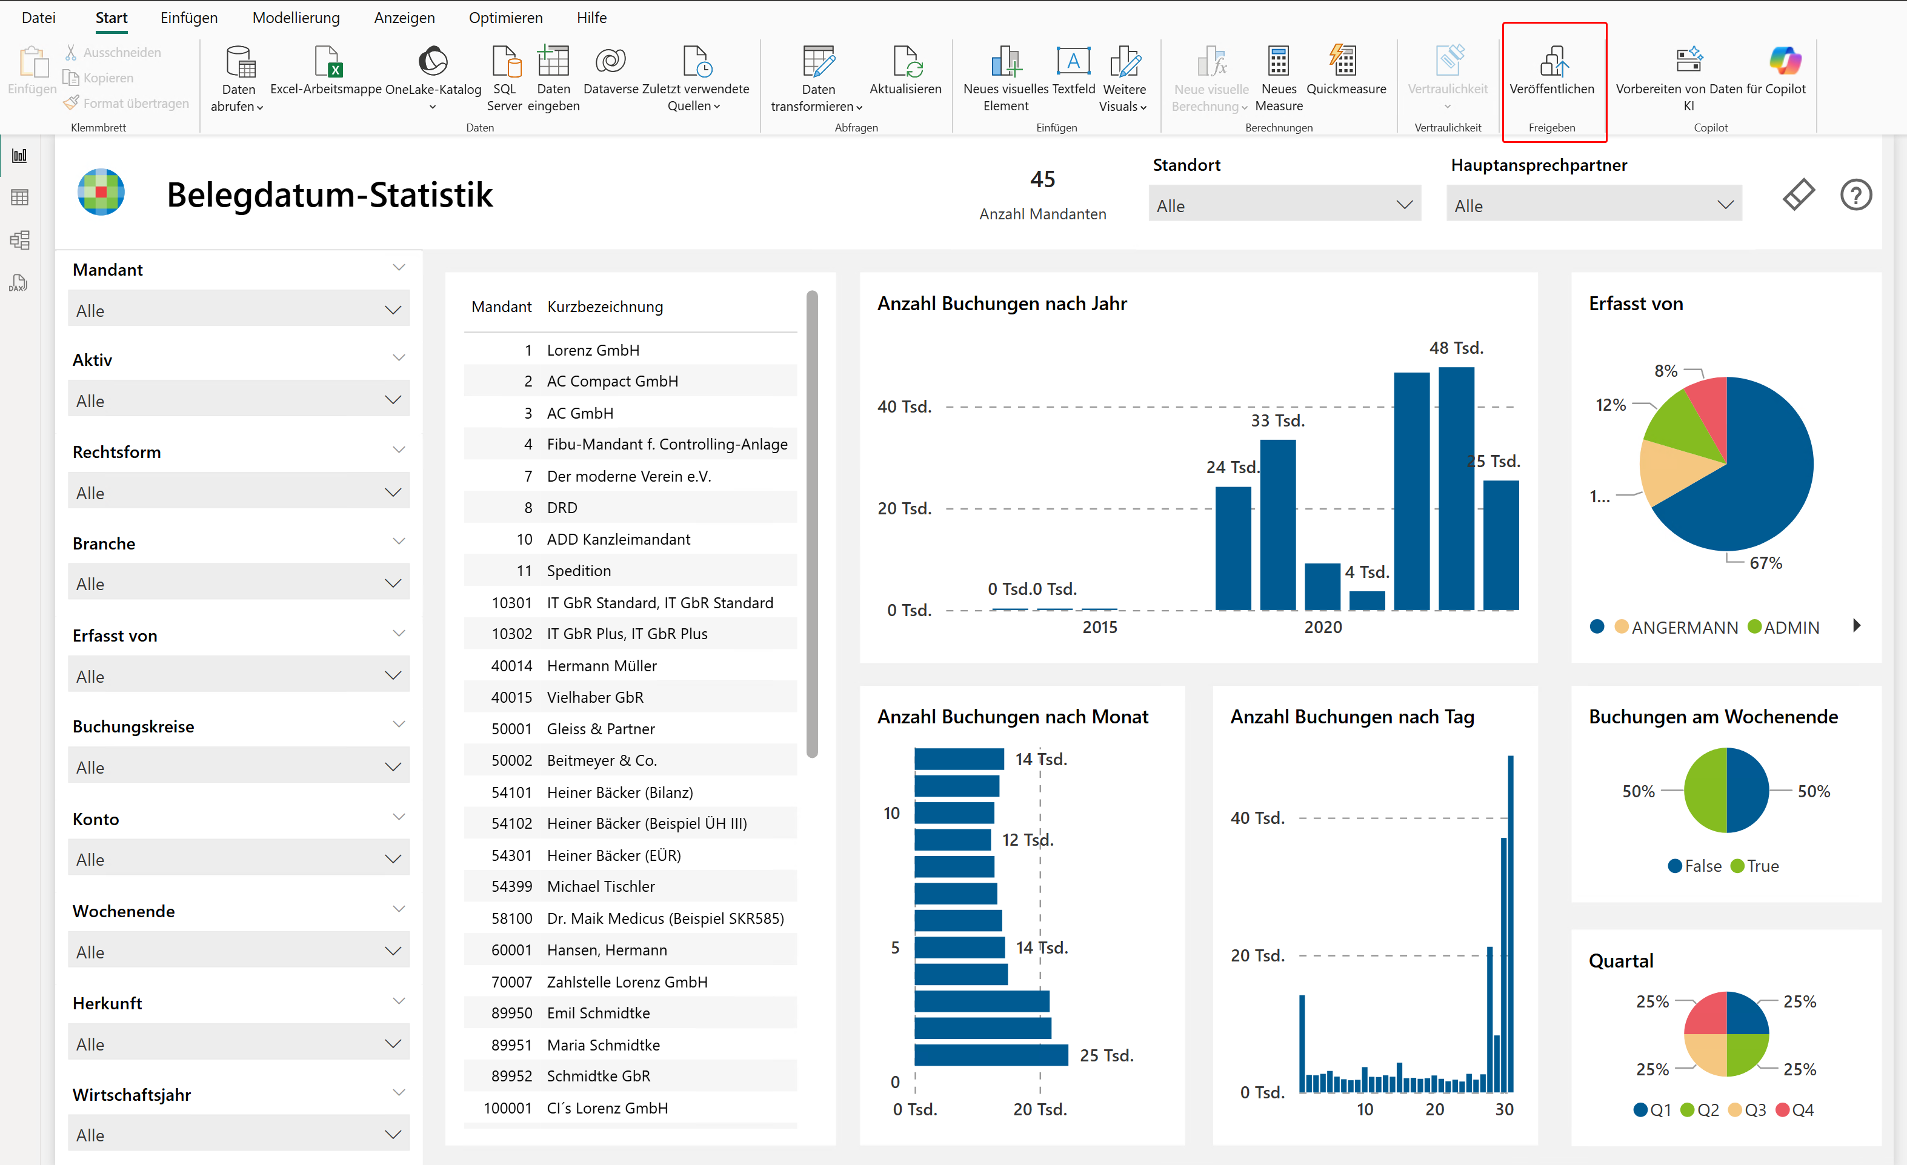Open Weitere Visuals menu
1907x1165 pixels.
(x=1123, y=79)
